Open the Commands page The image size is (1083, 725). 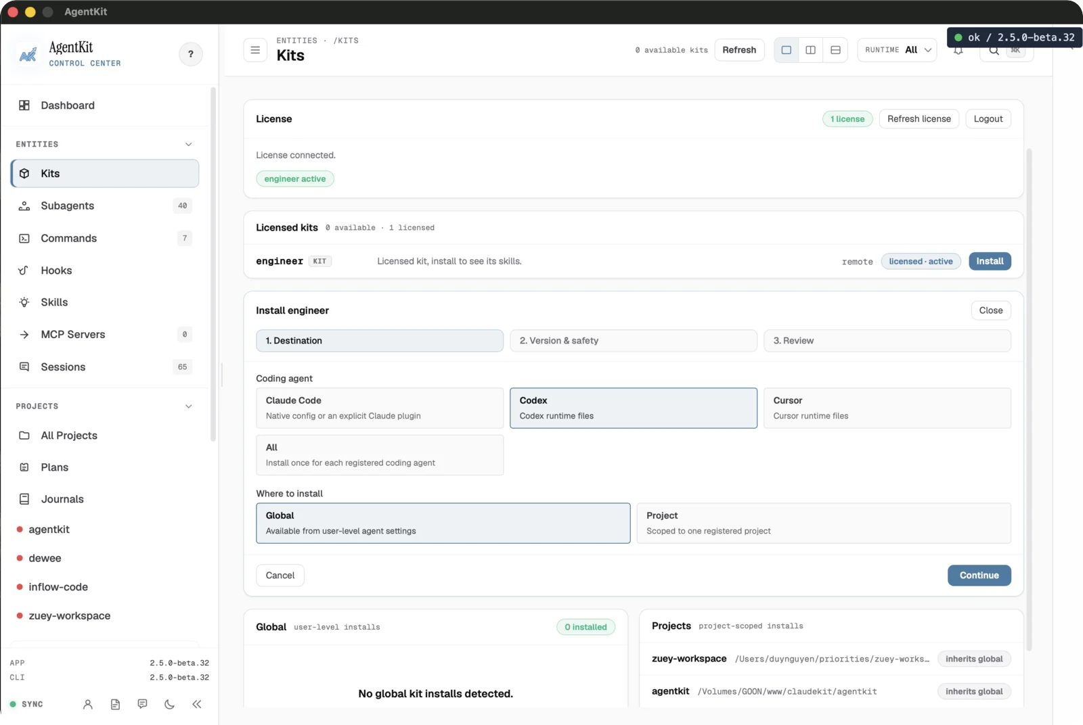(105, 238)
